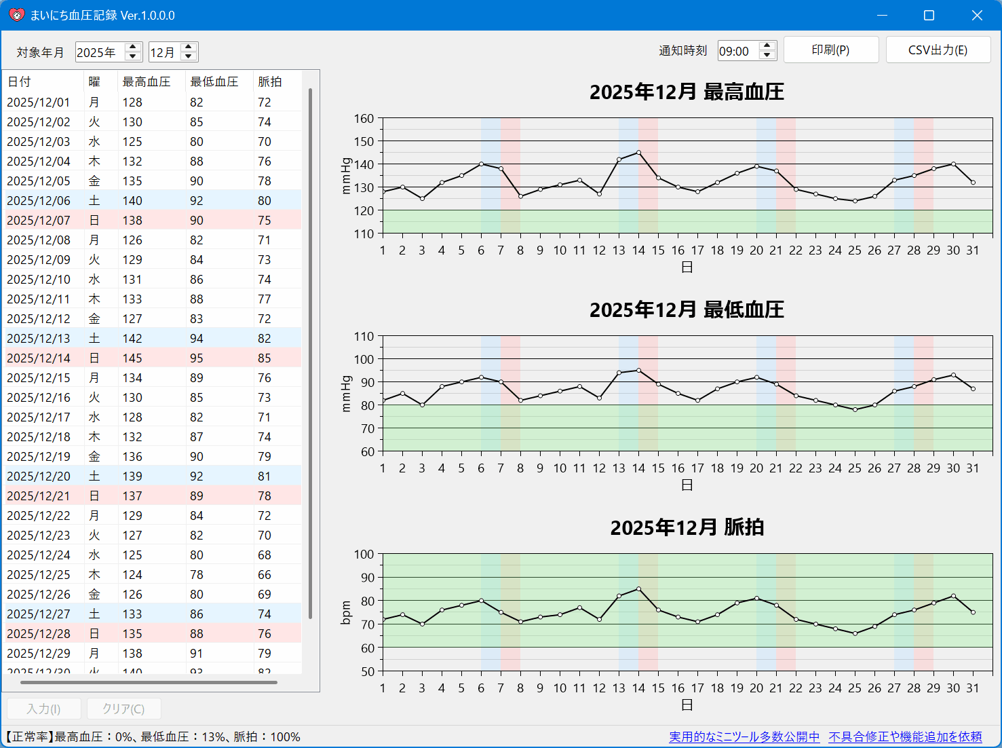Open the 実用的なミニツール多数公開中 link
Viewport: 1002px width, 748px height.
coord(744,736)
